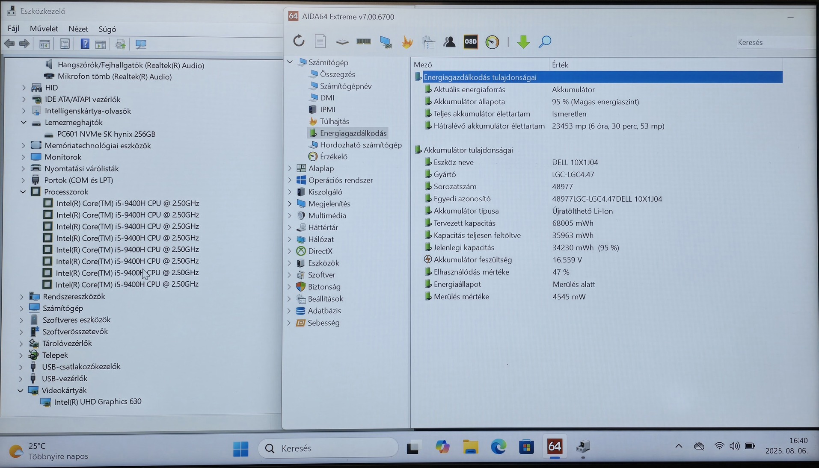This screenshot has width=819, height=468.
Task: Click the battery icon in system tray
Action: point(750,446)
